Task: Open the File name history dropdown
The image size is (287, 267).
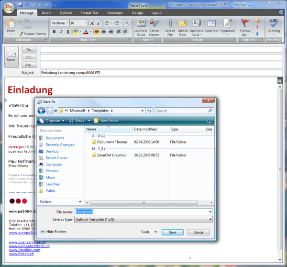Action: (x=210, y=212)
